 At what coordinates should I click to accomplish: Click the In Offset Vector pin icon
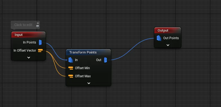pyautogui.click(x=40, y=51)
